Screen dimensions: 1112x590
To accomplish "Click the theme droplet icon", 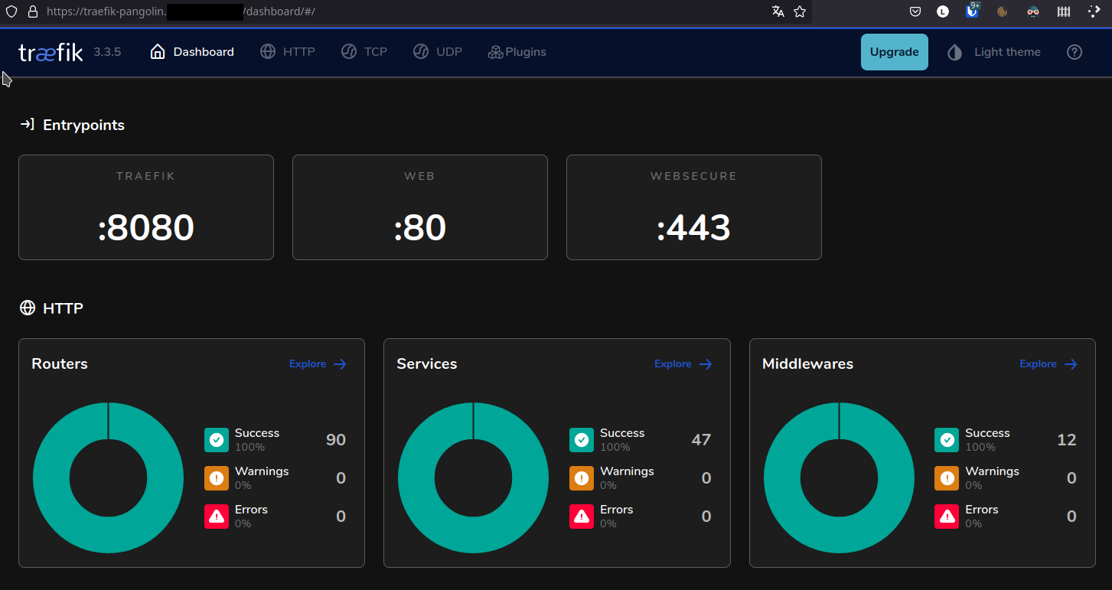I will (x=954, y=52).
